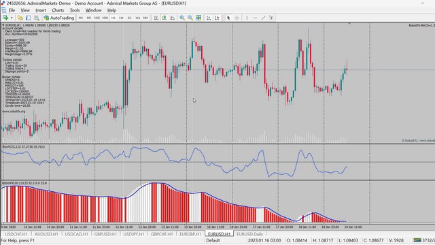Image resolution: width=435 pixels, height=245 pixels.
Task: Select the W1 timeframe
Action: click(137, 18)
